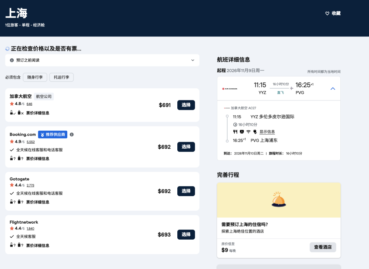Click the heart icon to save flight

[327, 13]
